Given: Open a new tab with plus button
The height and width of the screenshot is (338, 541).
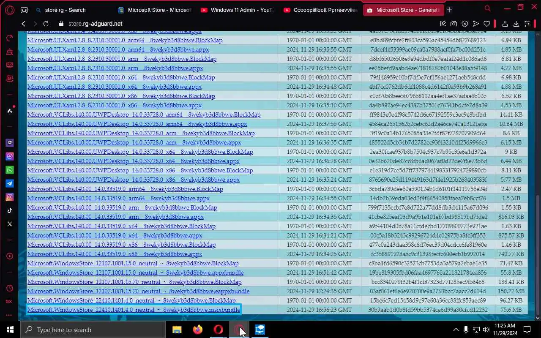Looking at the screenshot, I should [x=449, y=10].
